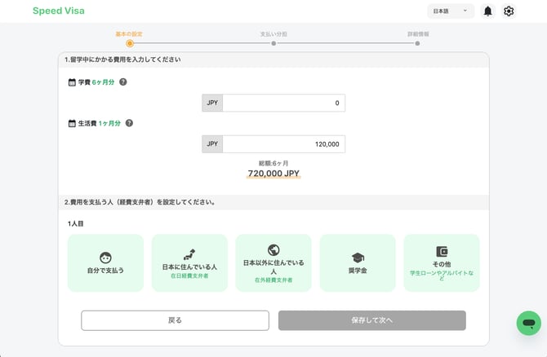Click the 保存して次へ button
The image size is (547, 357).
[371, 320]
